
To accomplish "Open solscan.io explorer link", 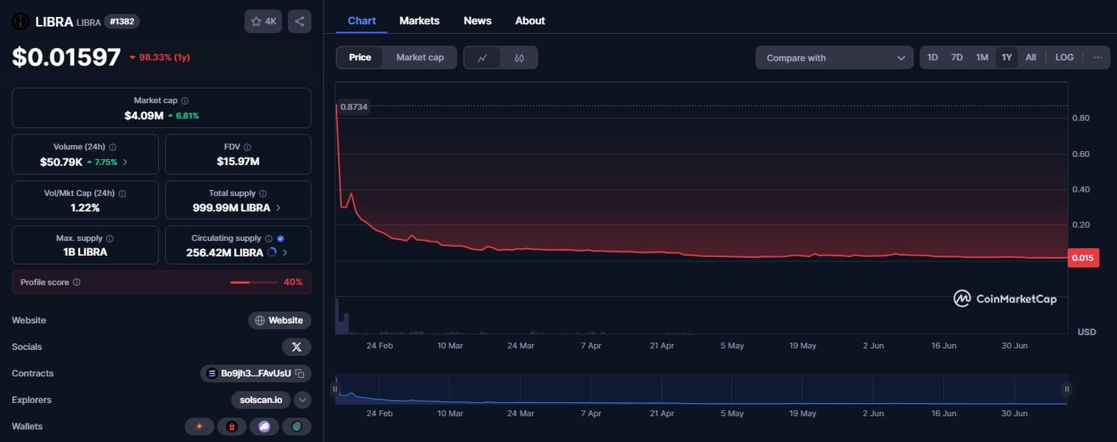I will click(x=261, y=400).
